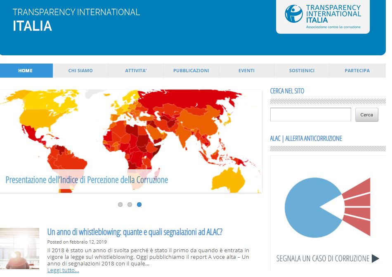
Task: Focus the site search input field
Action: coord(310,114)
